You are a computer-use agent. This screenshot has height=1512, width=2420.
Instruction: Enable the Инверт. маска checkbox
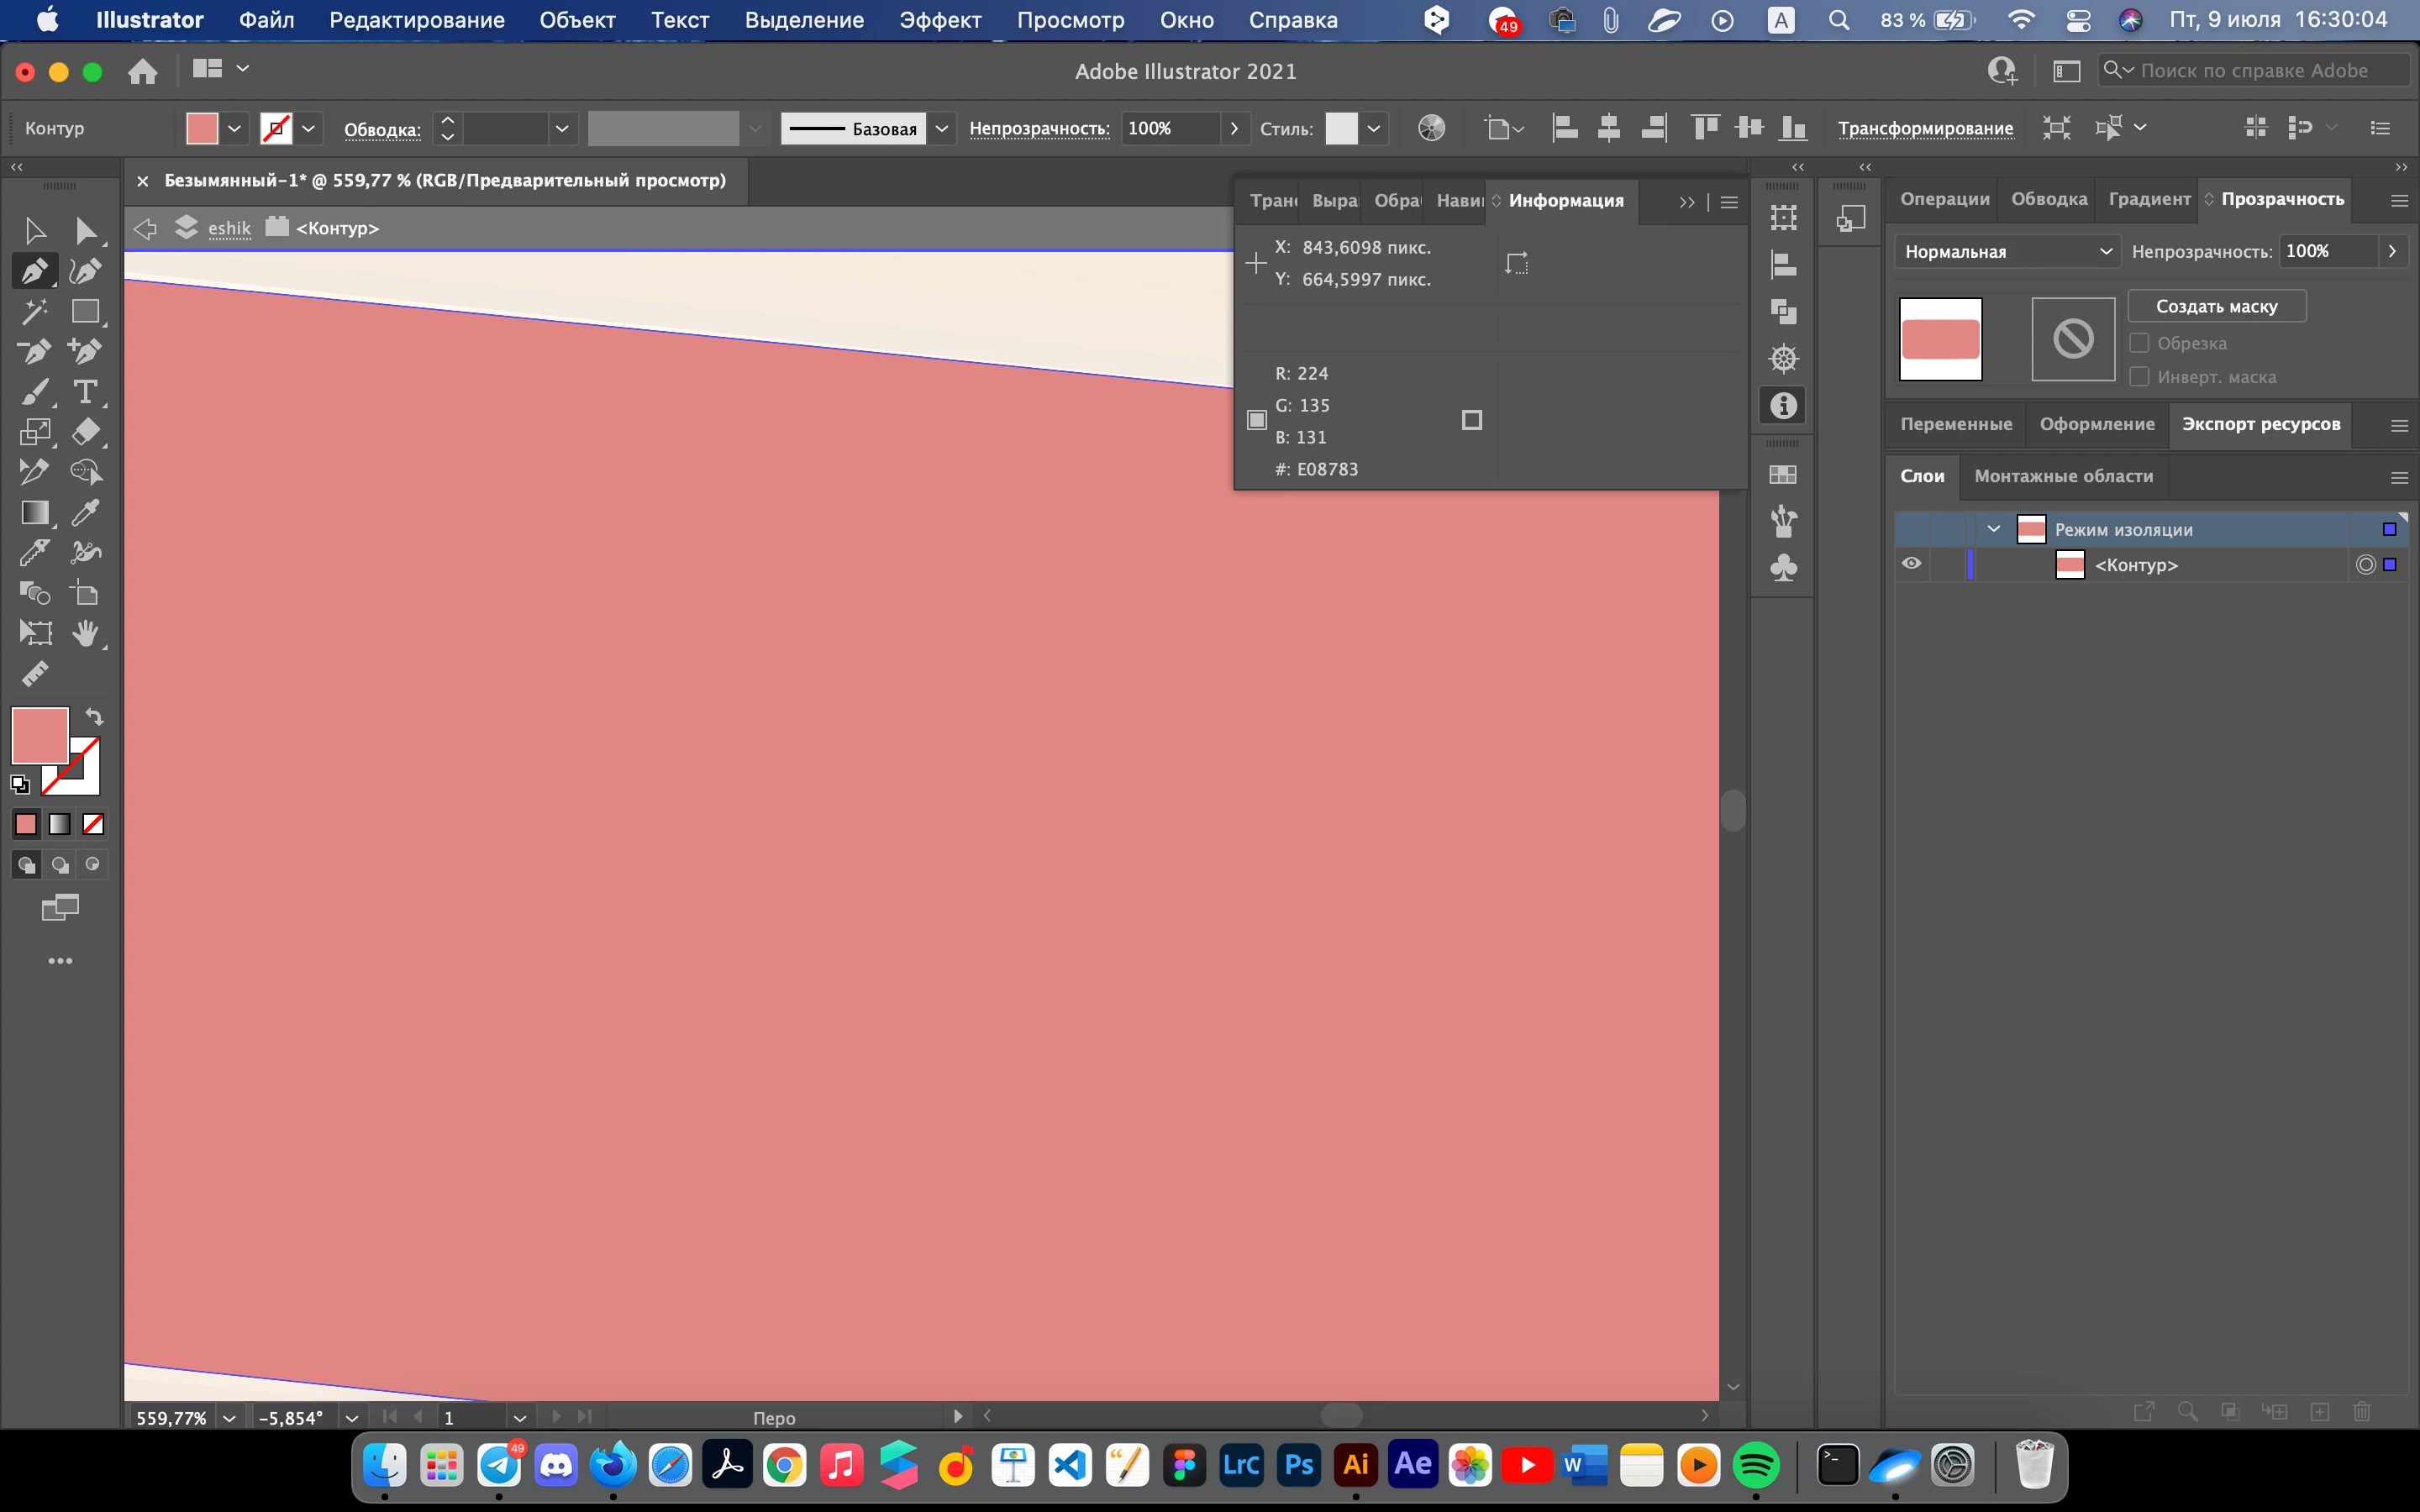(2139, 377)
